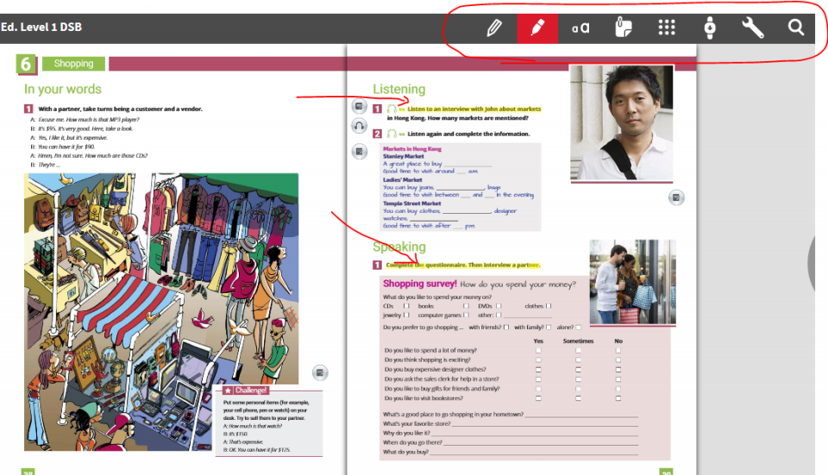Click the green Shopping unit label

73,64
